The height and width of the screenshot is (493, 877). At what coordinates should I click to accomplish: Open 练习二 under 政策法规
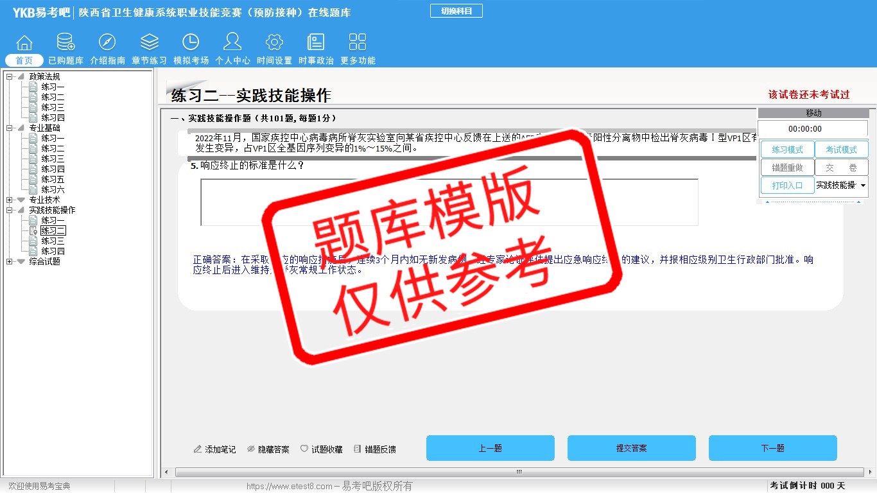click(53, 97)
